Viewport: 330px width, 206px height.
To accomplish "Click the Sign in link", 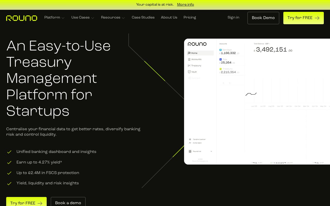I will pos(233,18).
